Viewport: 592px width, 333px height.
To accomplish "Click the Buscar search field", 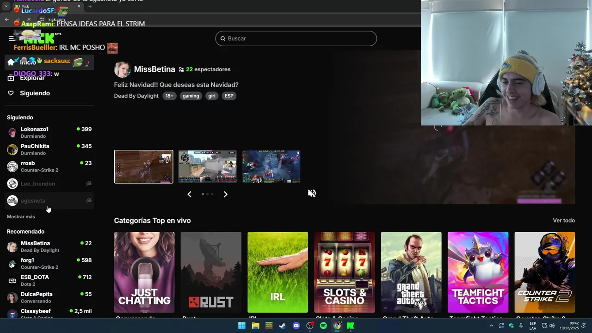I will click(x=296, y=38).
